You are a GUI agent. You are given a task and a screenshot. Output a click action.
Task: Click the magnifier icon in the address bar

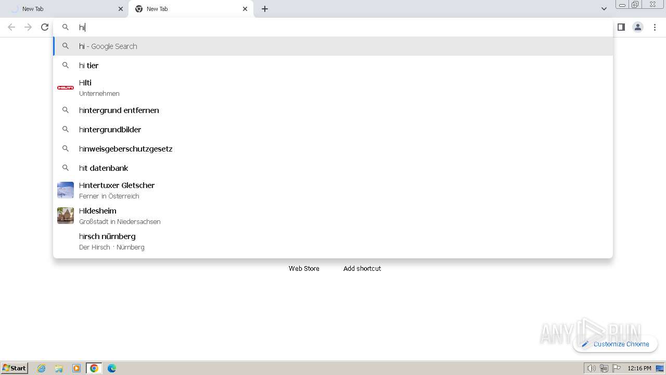[66, 27]
